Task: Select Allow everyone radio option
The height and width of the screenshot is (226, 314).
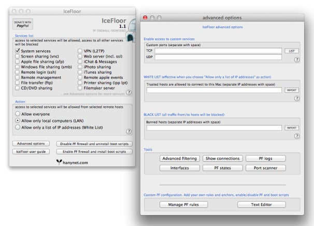Action: tap(18, 114)
